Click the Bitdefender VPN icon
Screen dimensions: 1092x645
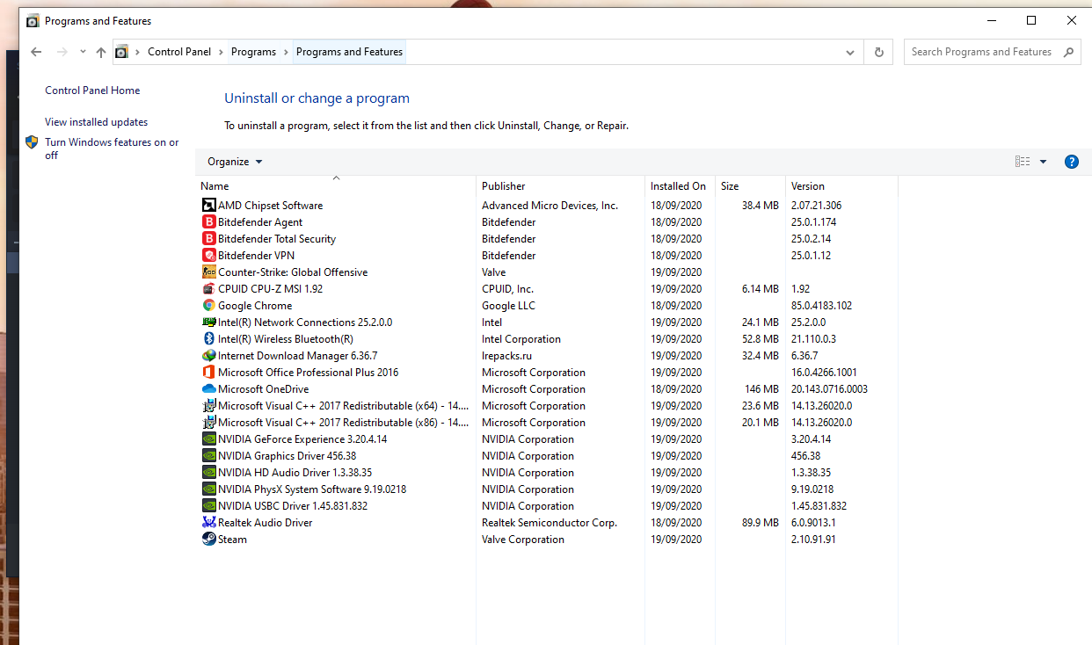pos(209,256)
